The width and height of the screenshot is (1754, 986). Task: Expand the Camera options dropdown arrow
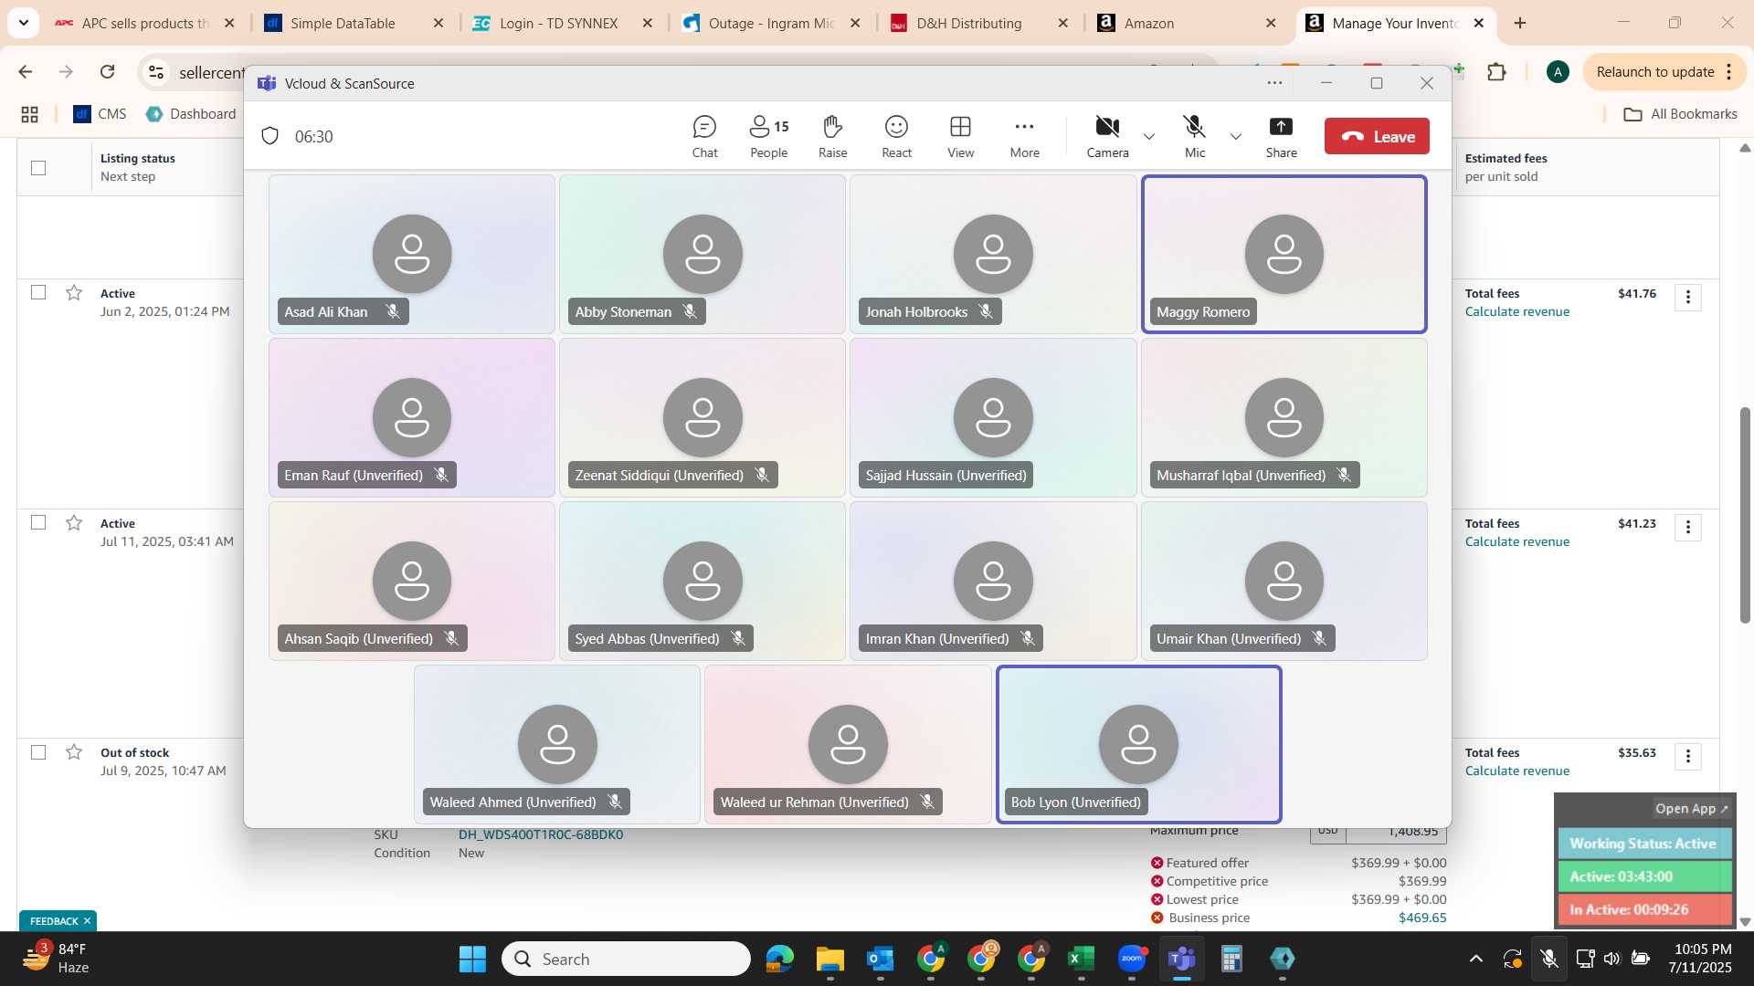[x=1149, y=137]
